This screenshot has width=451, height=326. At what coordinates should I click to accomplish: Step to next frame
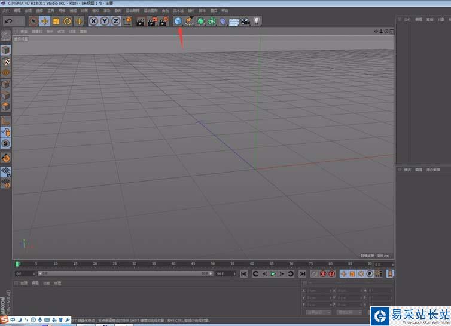pyautogui.click(x=282, y=274)
